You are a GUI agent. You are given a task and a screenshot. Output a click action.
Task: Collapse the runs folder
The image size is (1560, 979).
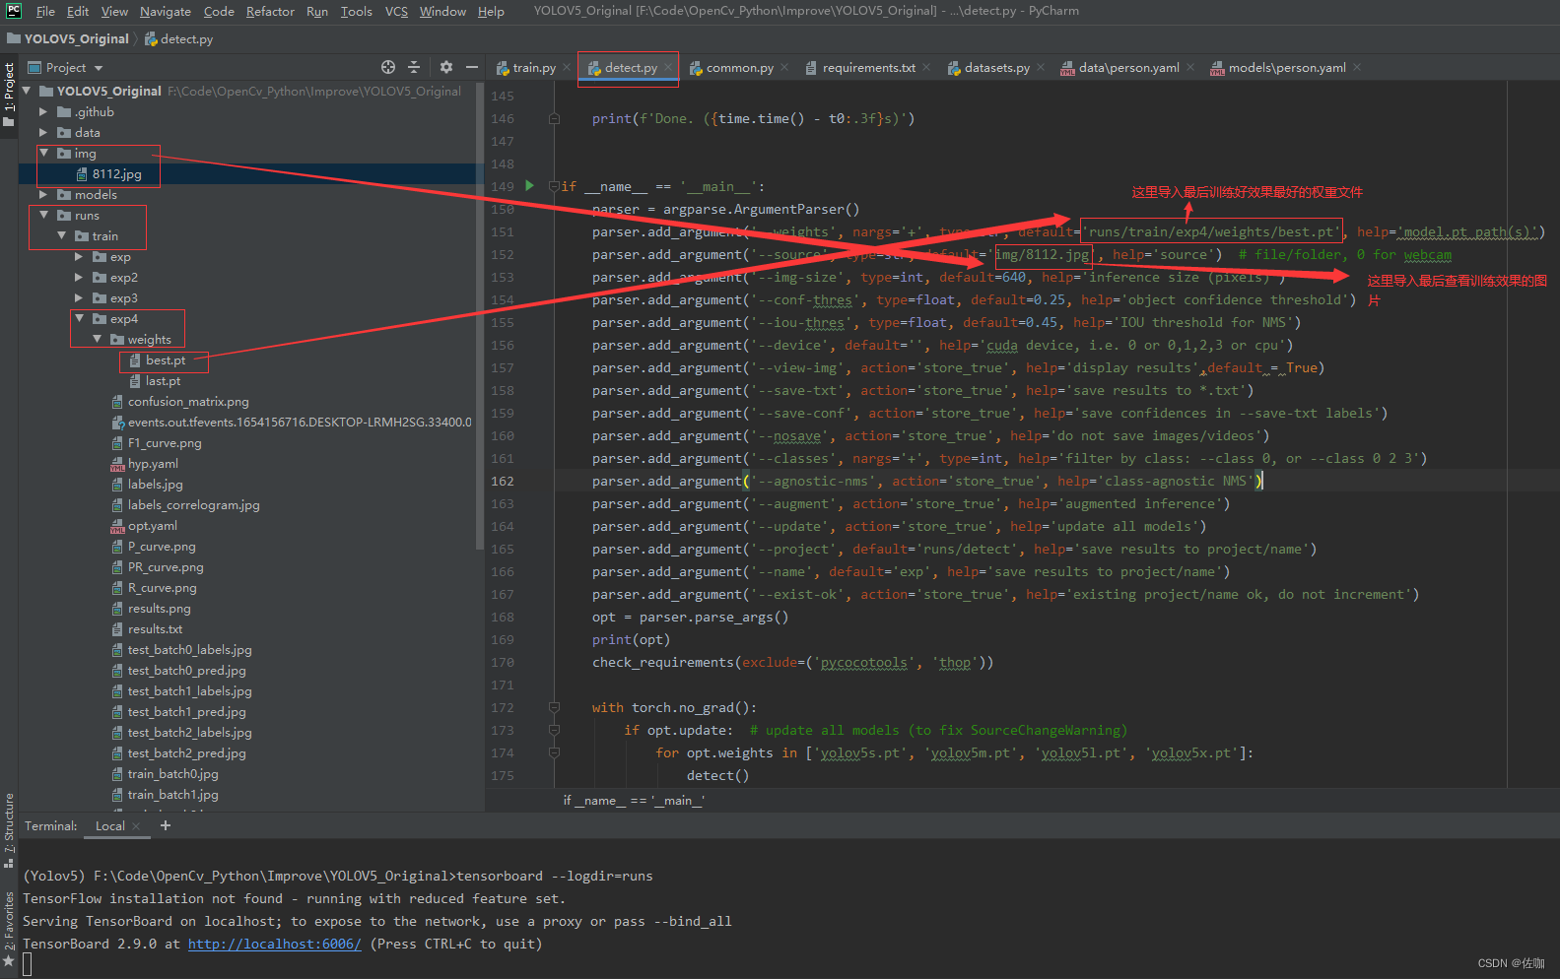(x=43, y=216)
